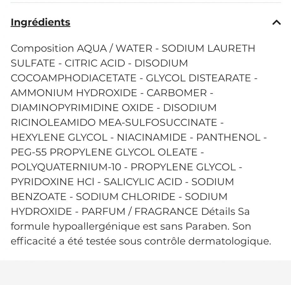This screenshot has width=291, height=285.
Task: Click RICINOLEAMIDO MEA-SULFOSUCCINATE text
Action: [x=114, y=123]
